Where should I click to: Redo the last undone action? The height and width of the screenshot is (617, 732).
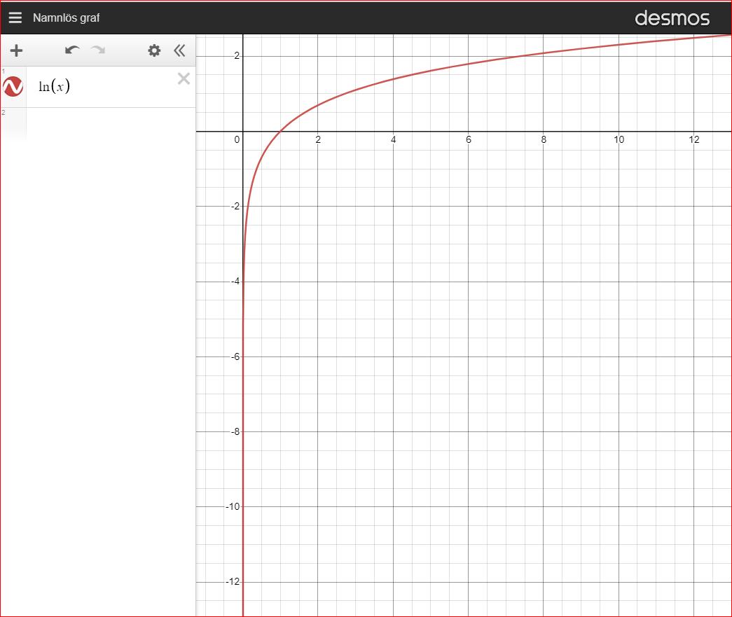click(x=98, y=50)
